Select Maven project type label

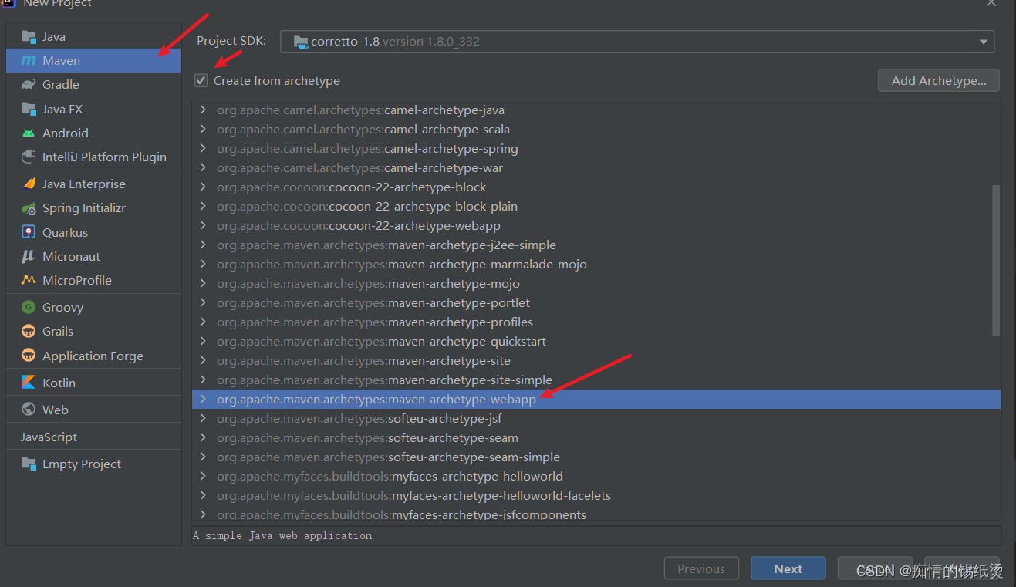[x=61, y=60]
